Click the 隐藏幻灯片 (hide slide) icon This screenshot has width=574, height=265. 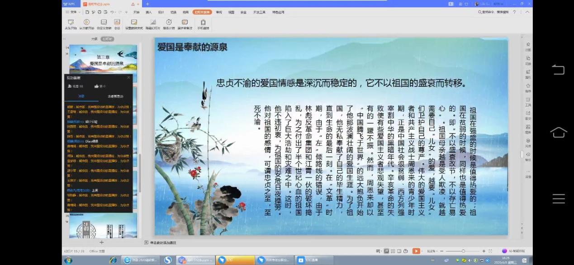coord(152,22)
